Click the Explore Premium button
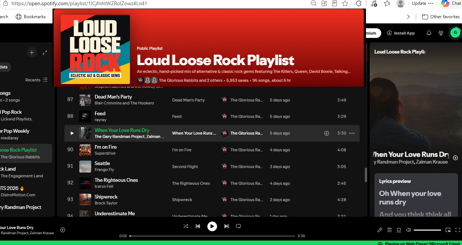The height and width of the screenshot is (245, 462). (x=373, y=33)
